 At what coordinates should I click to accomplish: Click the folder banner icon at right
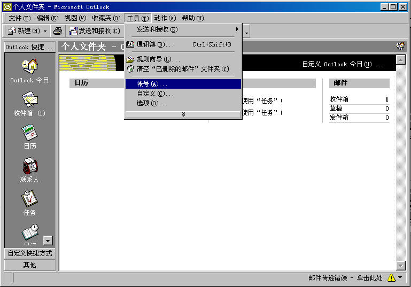(x=400, y=46)
